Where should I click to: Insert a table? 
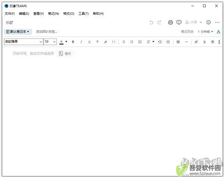(178, 42)
